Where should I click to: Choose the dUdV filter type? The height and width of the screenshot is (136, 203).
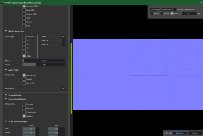click(x=24, y=56)
